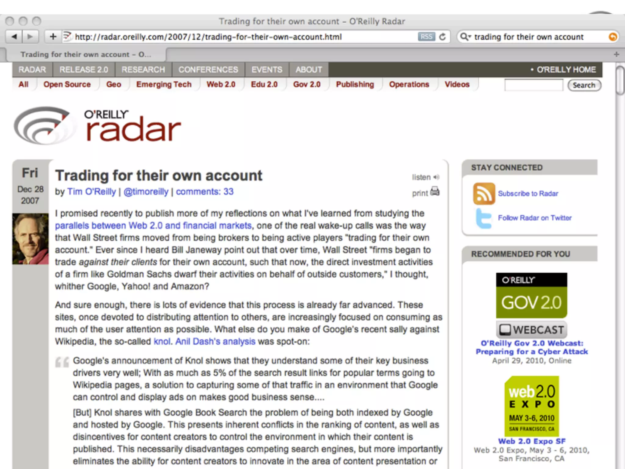Open a new tab with plus button
625x469 pixels.
pyautogui.click(x=616, y=54)
